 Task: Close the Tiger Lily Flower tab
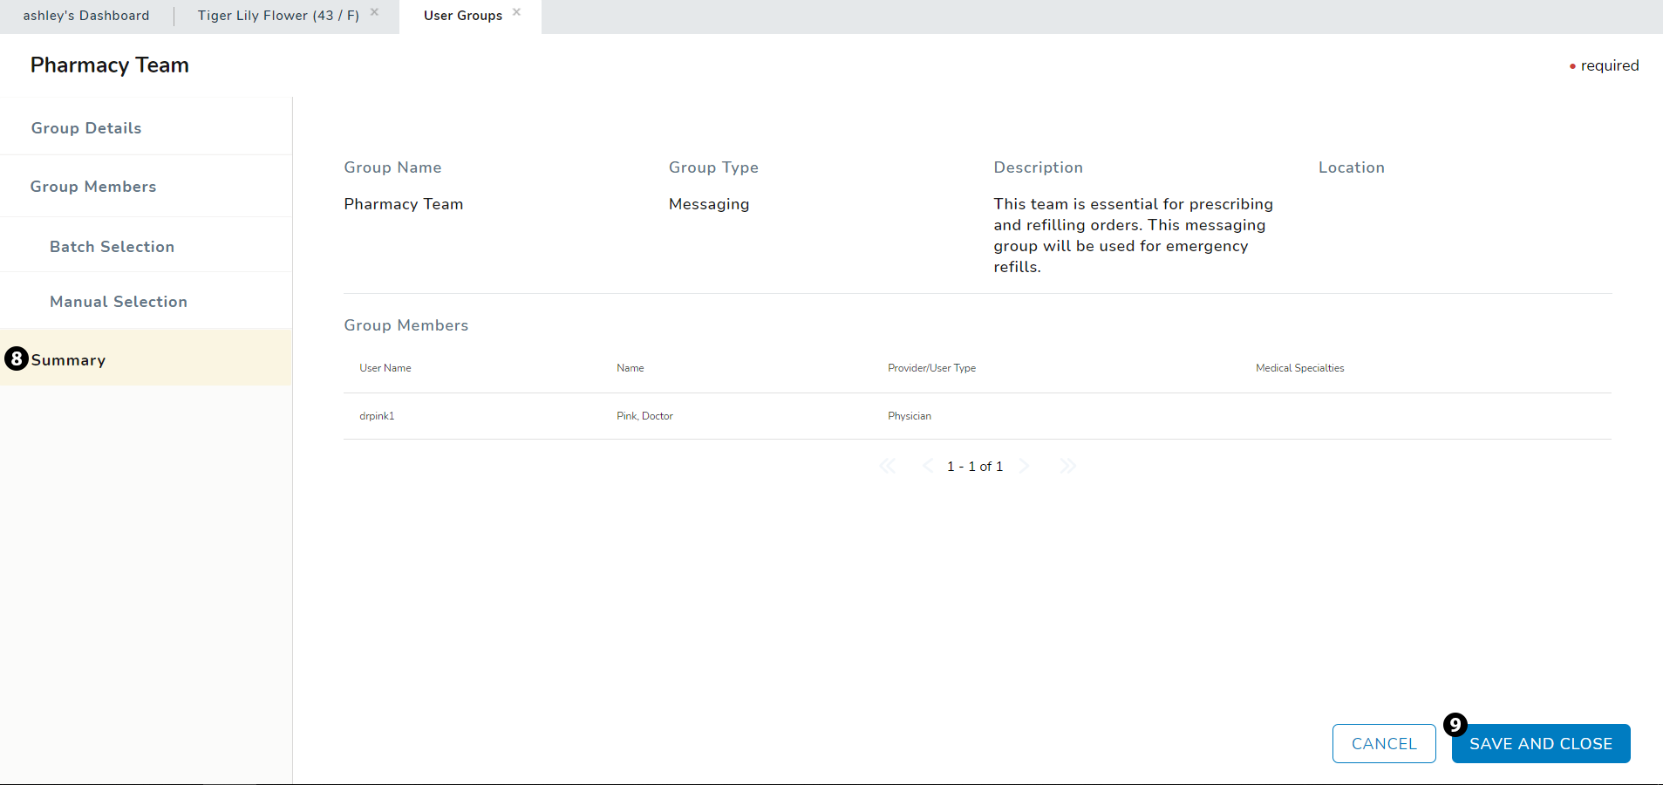point(374,12)
